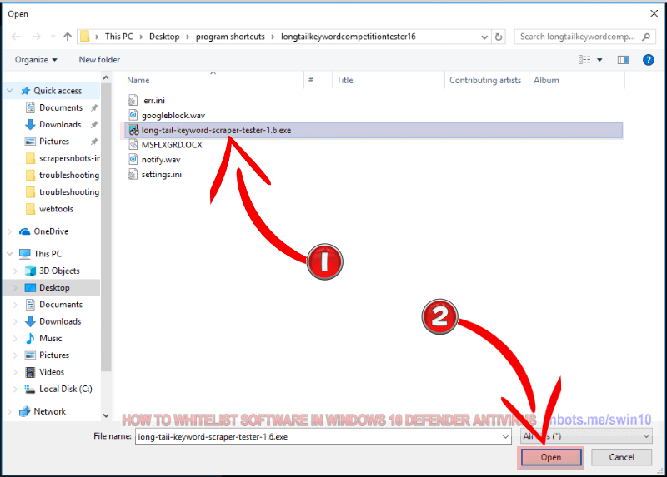Screen dimensions: 667x477
Task: Open the file type filter dropdown
Action: coord(586,436)
